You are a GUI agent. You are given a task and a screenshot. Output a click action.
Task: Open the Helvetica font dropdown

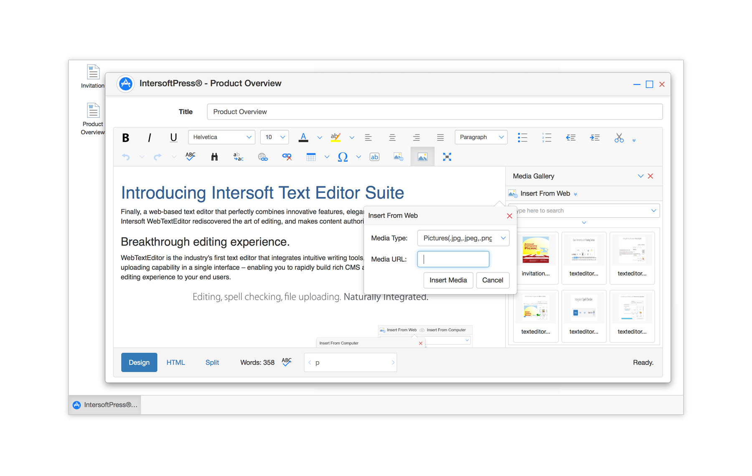click(221, 137)
